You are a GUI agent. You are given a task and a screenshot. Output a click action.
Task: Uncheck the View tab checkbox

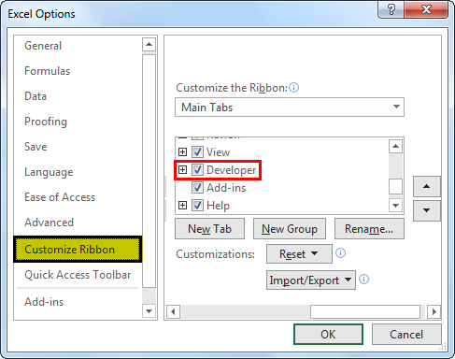(197, 152)
